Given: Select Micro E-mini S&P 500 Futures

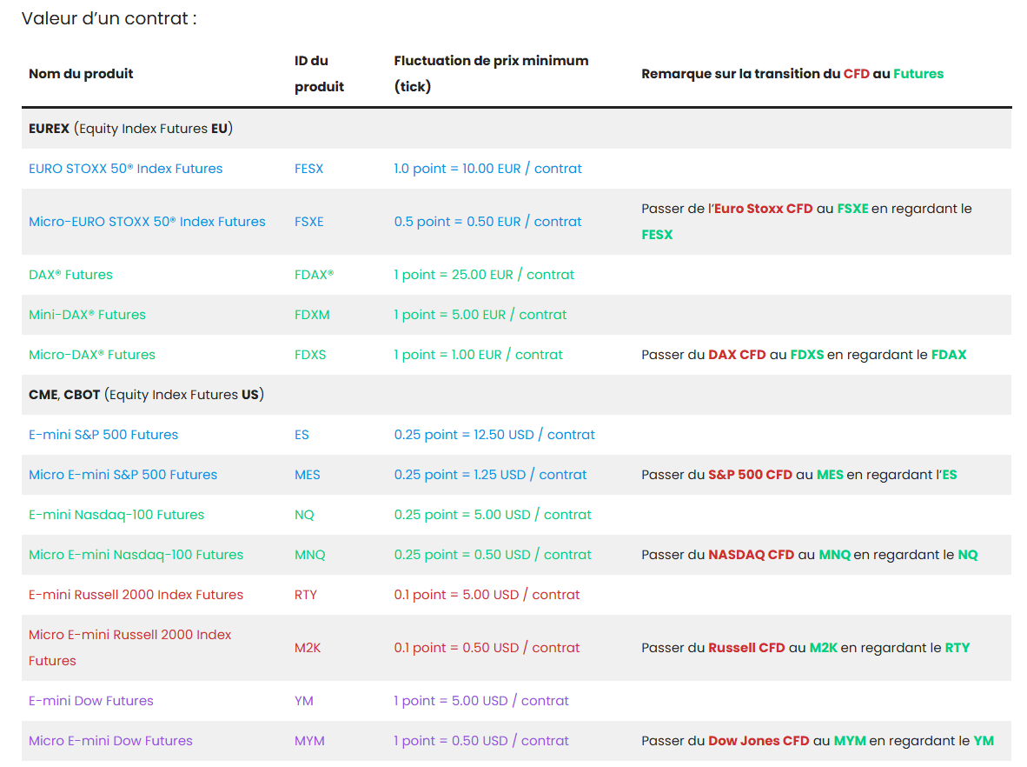Looking at the screenshot, I should 123,475.
